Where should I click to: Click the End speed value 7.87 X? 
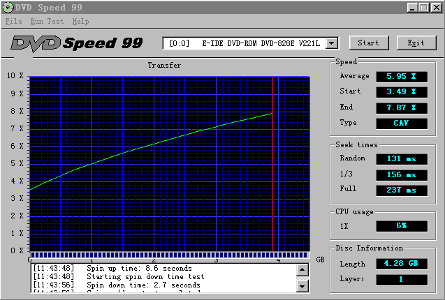402,108
